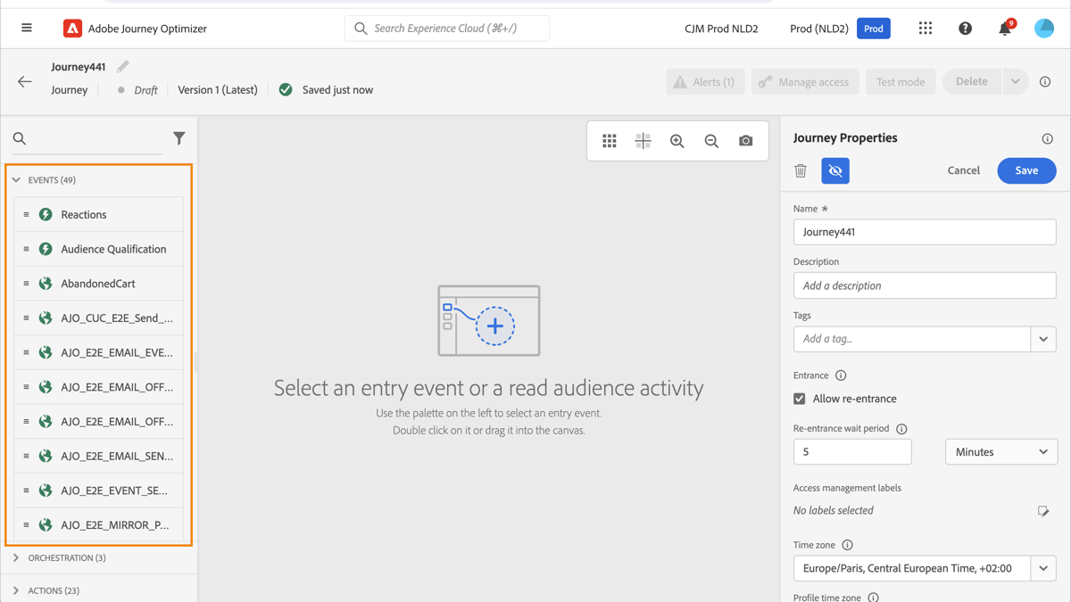This screenshot has height=602, width=1071.
Task: Open the Time zone dropdown
Action: [x=1042, y=568]
